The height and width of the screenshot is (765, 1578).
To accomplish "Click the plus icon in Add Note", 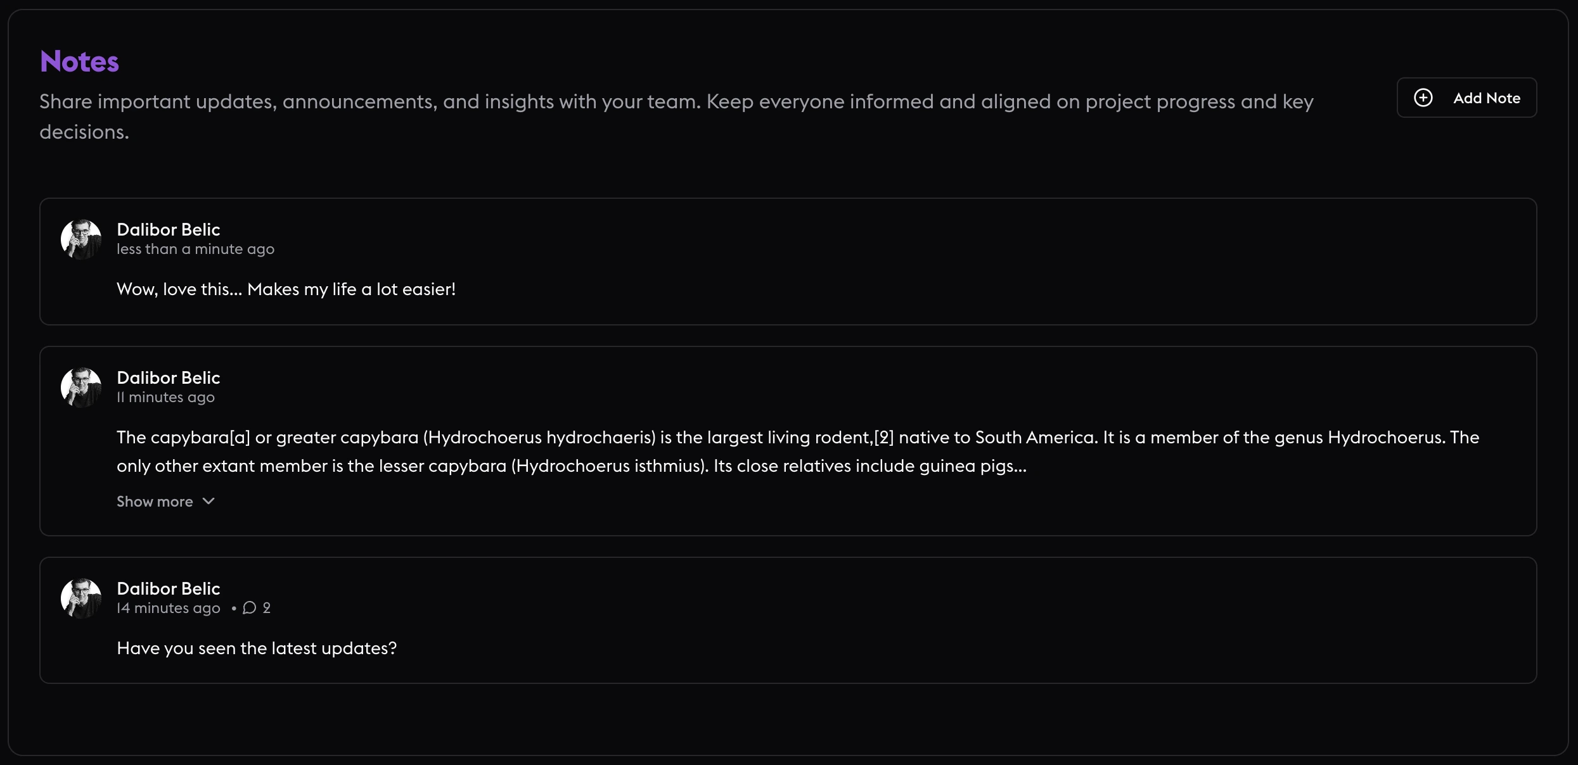I will (x=1423, y=98).
